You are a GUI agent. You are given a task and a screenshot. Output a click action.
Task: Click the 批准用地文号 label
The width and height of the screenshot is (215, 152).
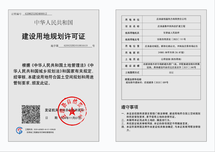click(132, 39)
